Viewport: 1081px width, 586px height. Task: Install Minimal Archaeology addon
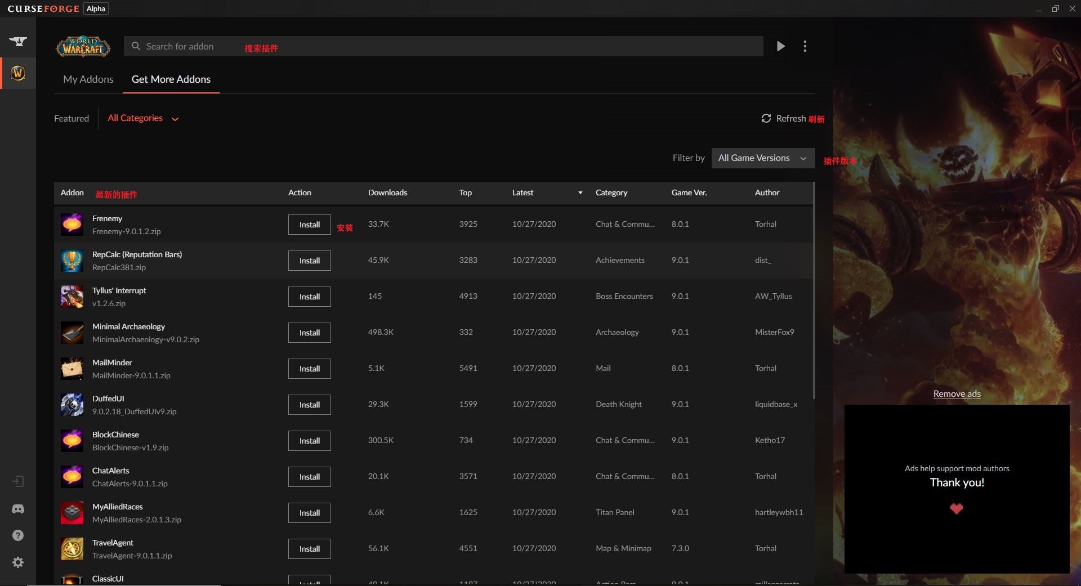point(310,333)
